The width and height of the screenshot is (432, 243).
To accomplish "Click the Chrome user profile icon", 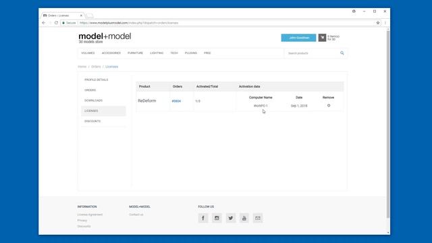I will (x=354, y=11).
